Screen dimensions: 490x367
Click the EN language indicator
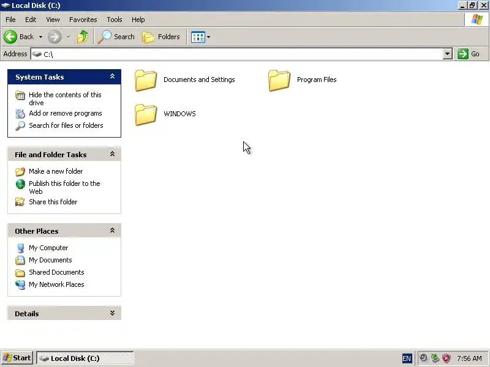407,358
